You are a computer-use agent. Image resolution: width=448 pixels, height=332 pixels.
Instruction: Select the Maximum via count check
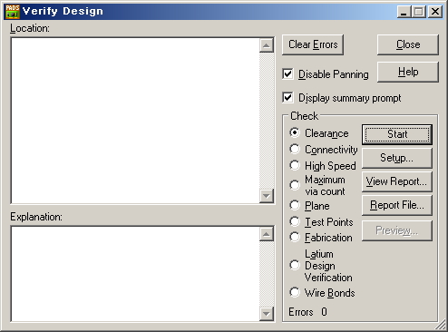295,185
